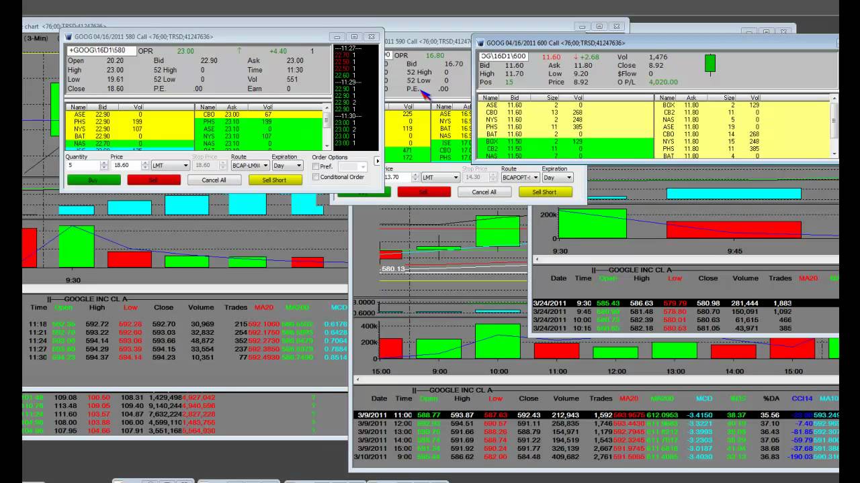Viewport: 860px width, 483px height.
Task: Click the Ask column header in the 580 Call window
Action: pos(232,107)
